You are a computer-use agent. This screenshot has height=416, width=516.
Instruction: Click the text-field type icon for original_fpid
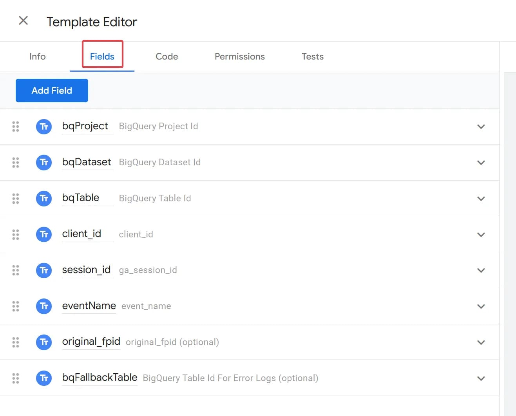point(44,342)
